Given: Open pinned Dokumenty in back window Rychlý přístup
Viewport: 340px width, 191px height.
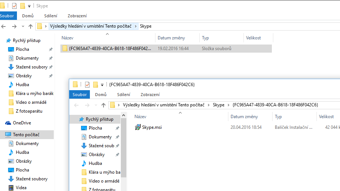Looking at the screenshot, I should click(27, 58).
